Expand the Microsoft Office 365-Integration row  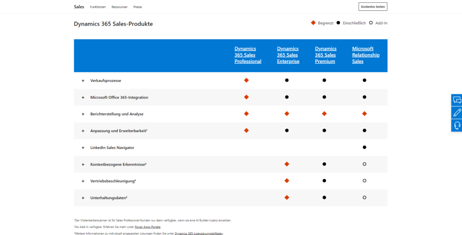point(83,98)
